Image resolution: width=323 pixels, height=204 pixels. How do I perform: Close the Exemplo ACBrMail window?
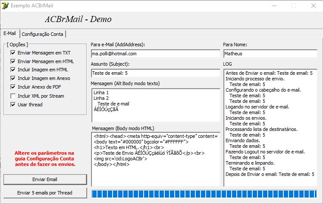point(314,6)
